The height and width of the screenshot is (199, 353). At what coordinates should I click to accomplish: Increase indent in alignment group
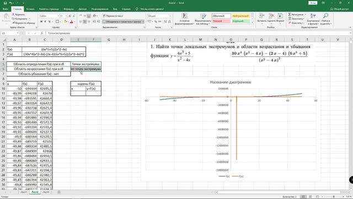[x=99, y=22]
